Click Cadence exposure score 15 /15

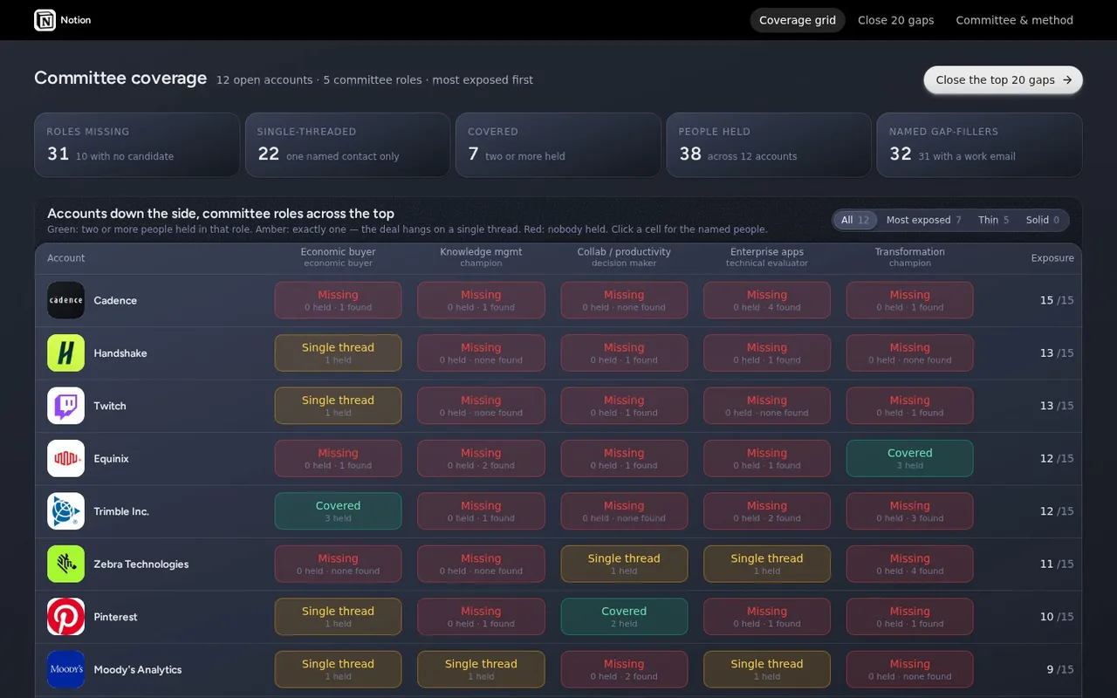click(x=1057, y=300)
